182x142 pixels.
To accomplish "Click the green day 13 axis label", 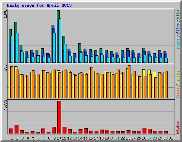I will point(75,138).
